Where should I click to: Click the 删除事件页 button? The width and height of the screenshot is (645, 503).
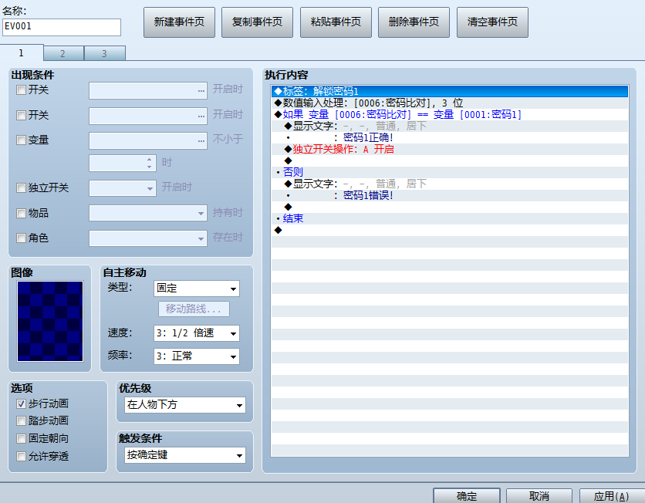414,22
